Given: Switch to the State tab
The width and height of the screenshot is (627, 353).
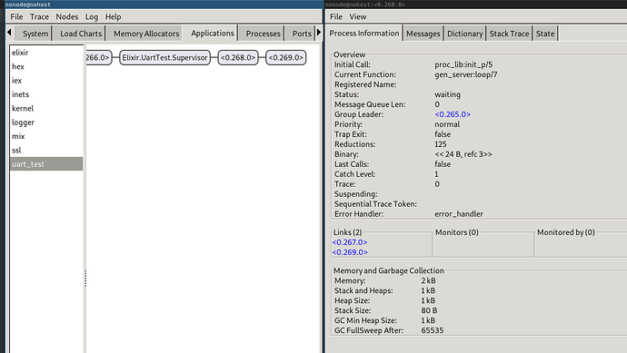Looking at the screenshot, I should (x=545, y=34).
